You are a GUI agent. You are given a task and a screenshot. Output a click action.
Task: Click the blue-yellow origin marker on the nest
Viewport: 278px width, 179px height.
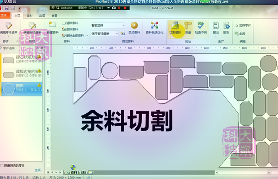tap(73, 167)
